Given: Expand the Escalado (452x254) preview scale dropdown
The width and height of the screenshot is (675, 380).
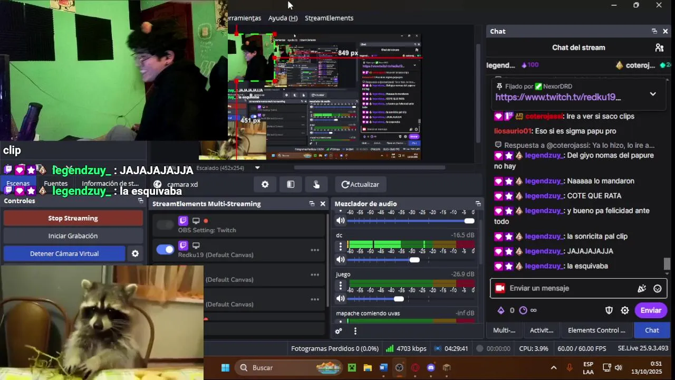Looking at the screenshot, I should point(257,168).
